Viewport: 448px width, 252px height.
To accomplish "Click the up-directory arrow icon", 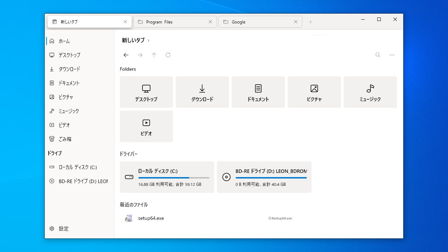I will [x=154, y=55].
